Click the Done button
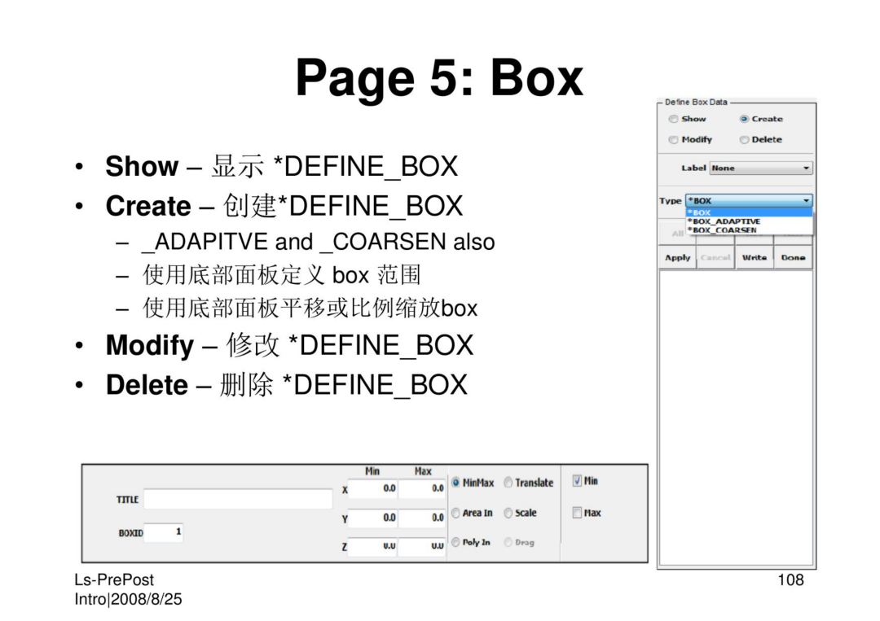Image resolution: width=880 pixels, height=621 pixels. point(793,257)
